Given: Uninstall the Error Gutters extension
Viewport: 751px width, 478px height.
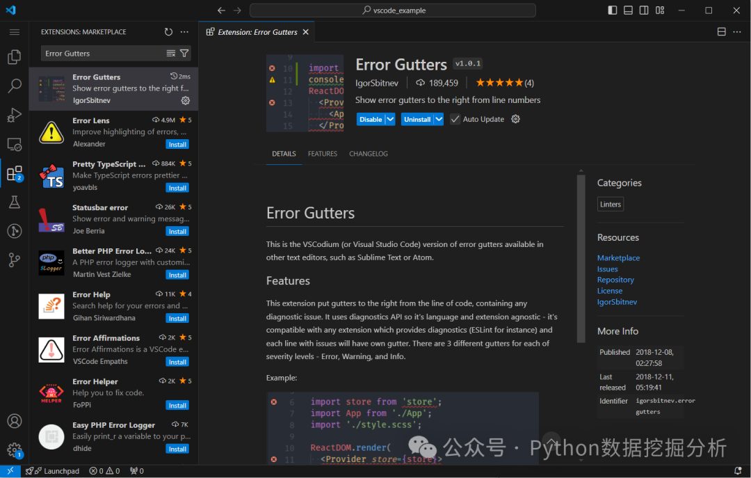Looking at the screenshot, I should tap(417, 120).
